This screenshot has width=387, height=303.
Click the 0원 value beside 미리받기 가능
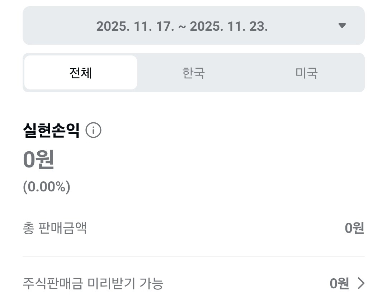(x=339, y=283)
